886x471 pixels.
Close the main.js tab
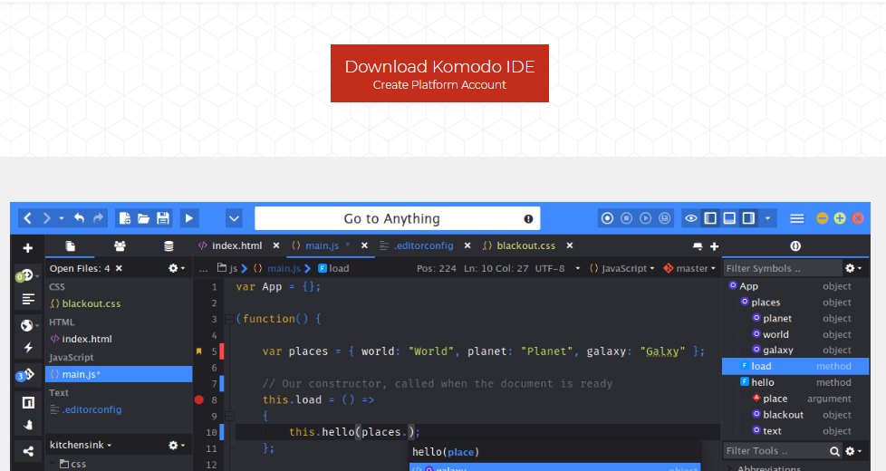coord(364,245)
